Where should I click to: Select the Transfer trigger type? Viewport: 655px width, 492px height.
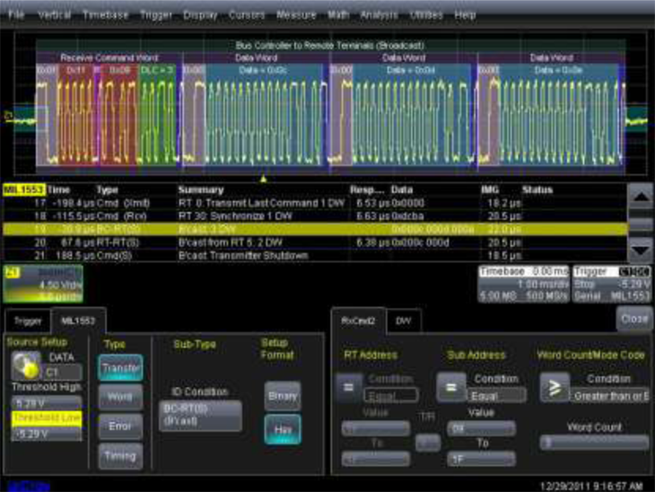coord(120,368)
